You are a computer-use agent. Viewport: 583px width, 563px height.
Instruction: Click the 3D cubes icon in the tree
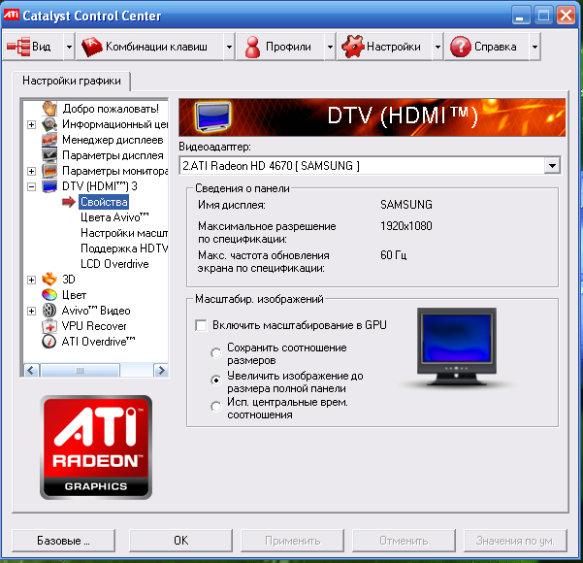[x=49, y=280]
